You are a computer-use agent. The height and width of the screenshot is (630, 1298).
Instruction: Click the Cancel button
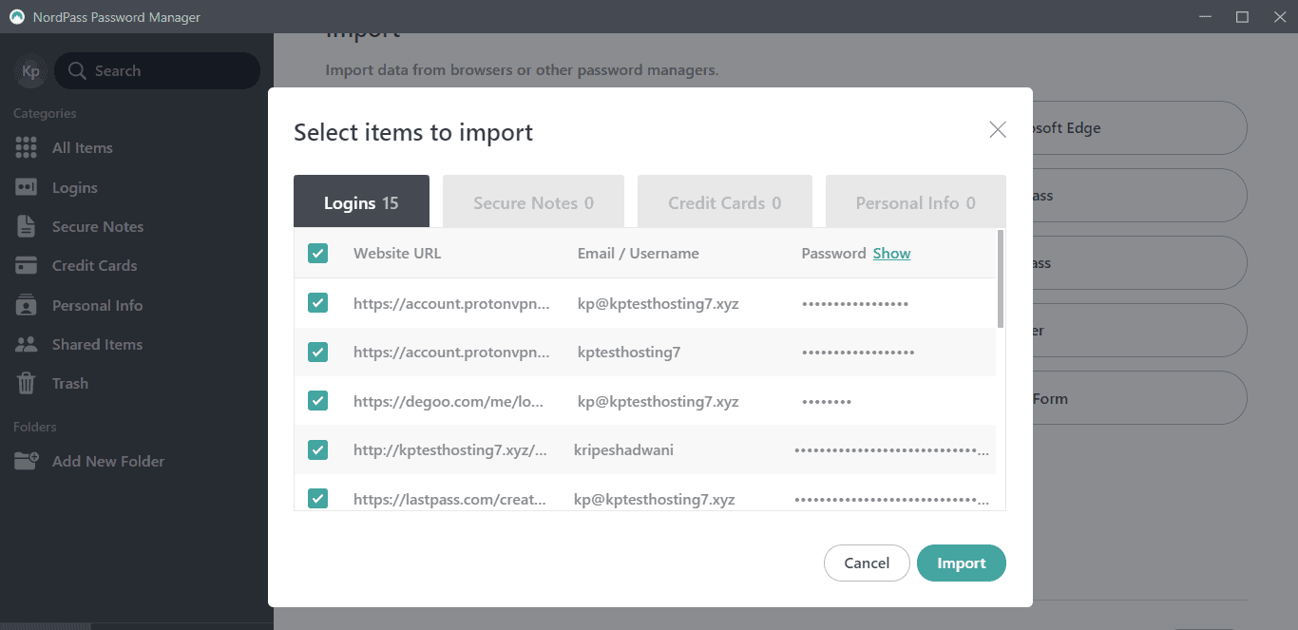click(867, 563)
